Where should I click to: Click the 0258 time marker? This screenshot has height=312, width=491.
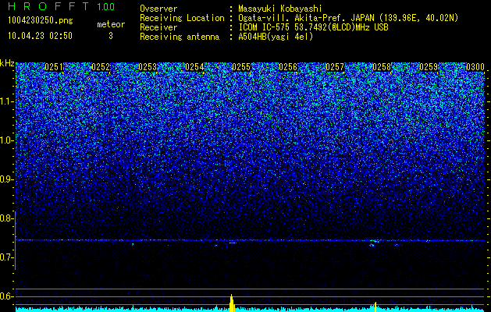pyautogui.click(x=382, y=67)
